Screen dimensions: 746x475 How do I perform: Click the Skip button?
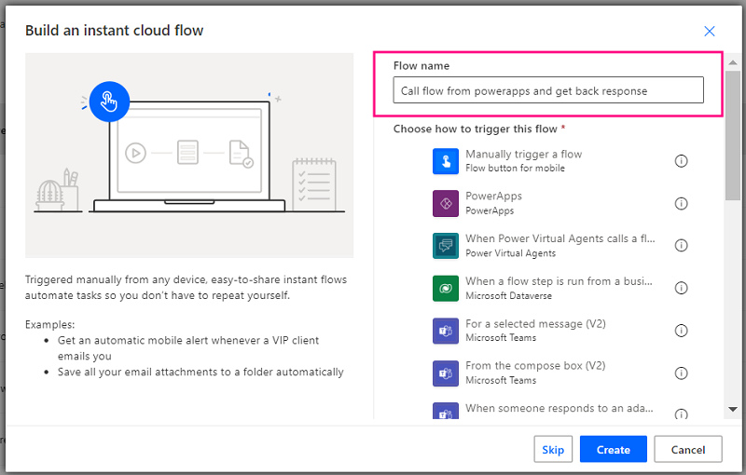[553, 449]
